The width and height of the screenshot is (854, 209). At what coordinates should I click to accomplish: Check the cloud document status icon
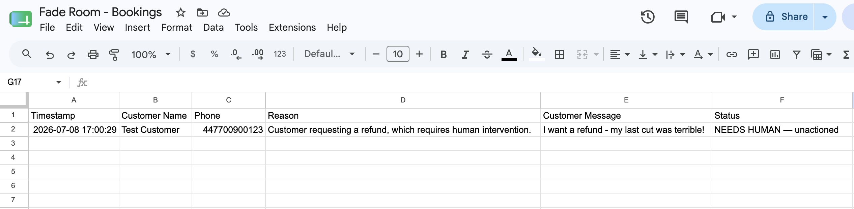[224, 13]
